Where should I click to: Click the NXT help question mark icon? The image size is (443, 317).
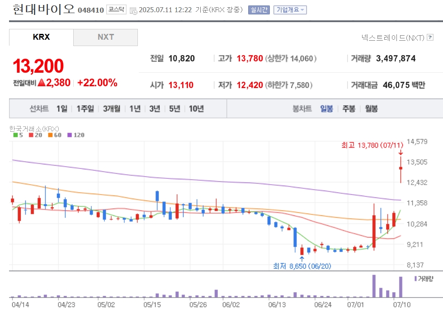coord(430,37)
